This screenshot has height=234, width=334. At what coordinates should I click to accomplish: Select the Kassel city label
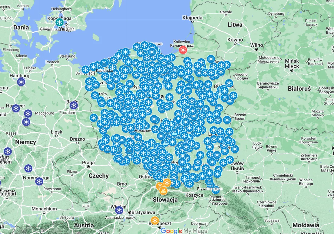(x=12, y=133)
